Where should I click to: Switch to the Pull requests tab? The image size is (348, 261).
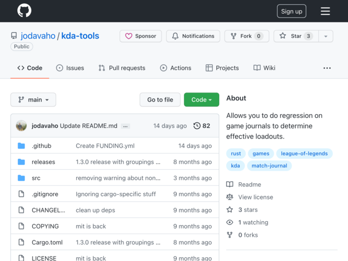pyautogui.click(x=122, y=68)
